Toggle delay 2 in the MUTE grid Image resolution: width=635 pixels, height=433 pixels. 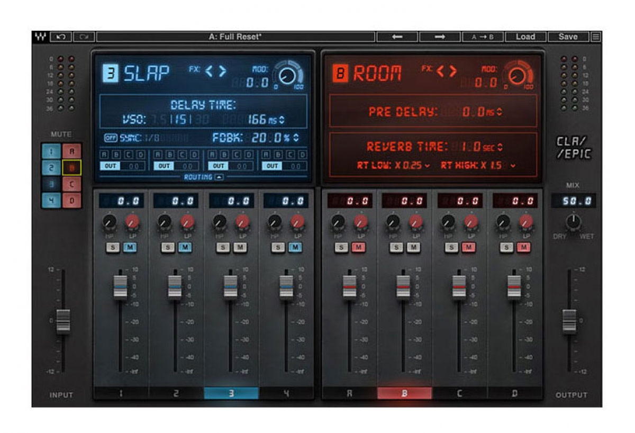pyautogui.click(x=52, y=168)
